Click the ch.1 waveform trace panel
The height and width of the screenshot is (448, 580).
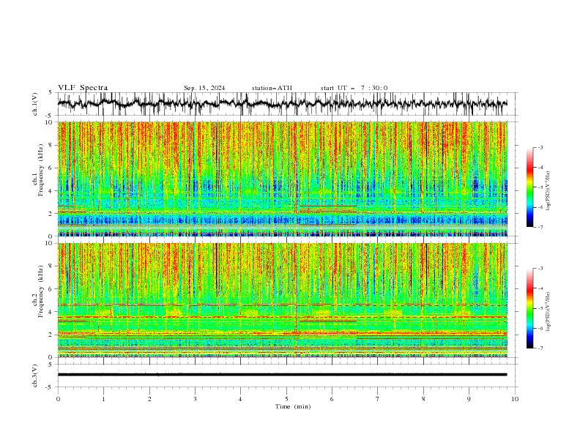(286, 104)
